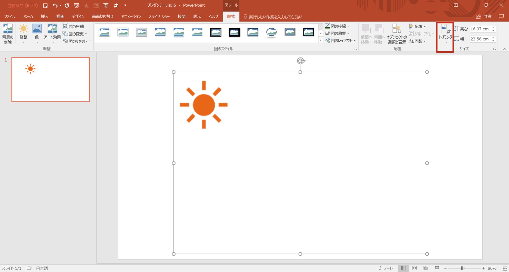Screen dimensions: 509x272
Task: Click the zoom in plus button
Action: click(483, 268)
